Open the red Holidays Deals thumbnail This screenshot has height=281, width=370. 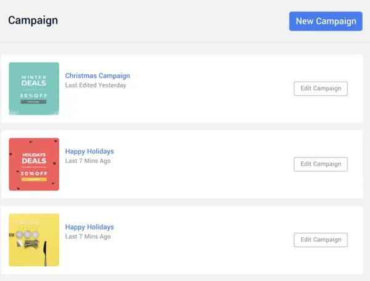tap(34, 164)
